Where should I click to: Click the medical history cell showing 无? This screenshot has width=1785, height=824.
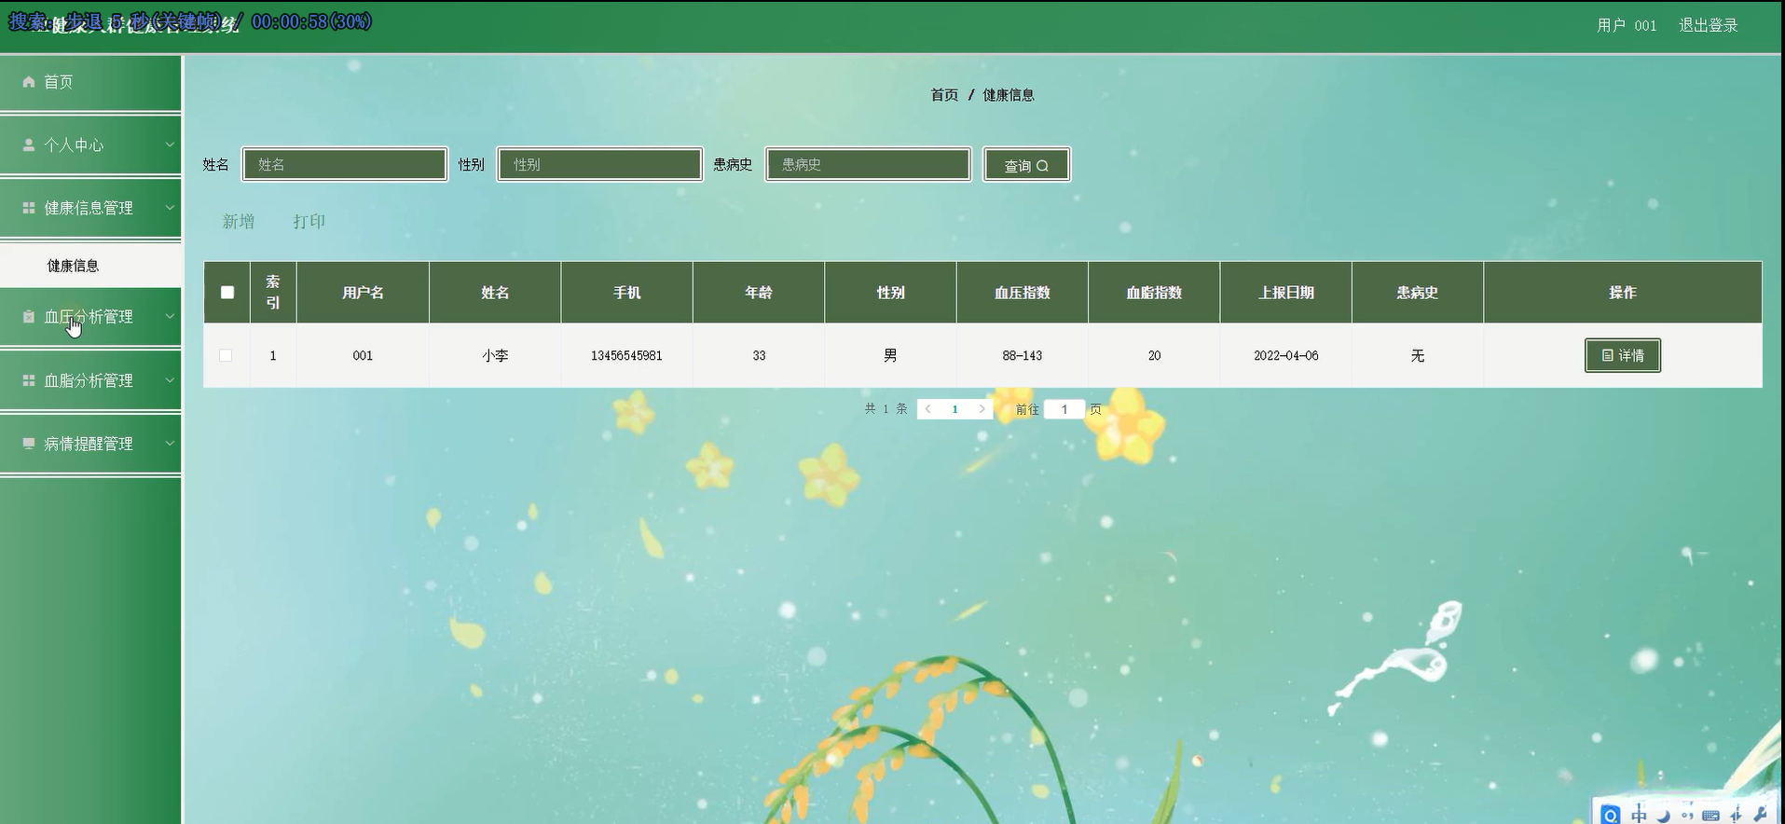point(1418,355)
